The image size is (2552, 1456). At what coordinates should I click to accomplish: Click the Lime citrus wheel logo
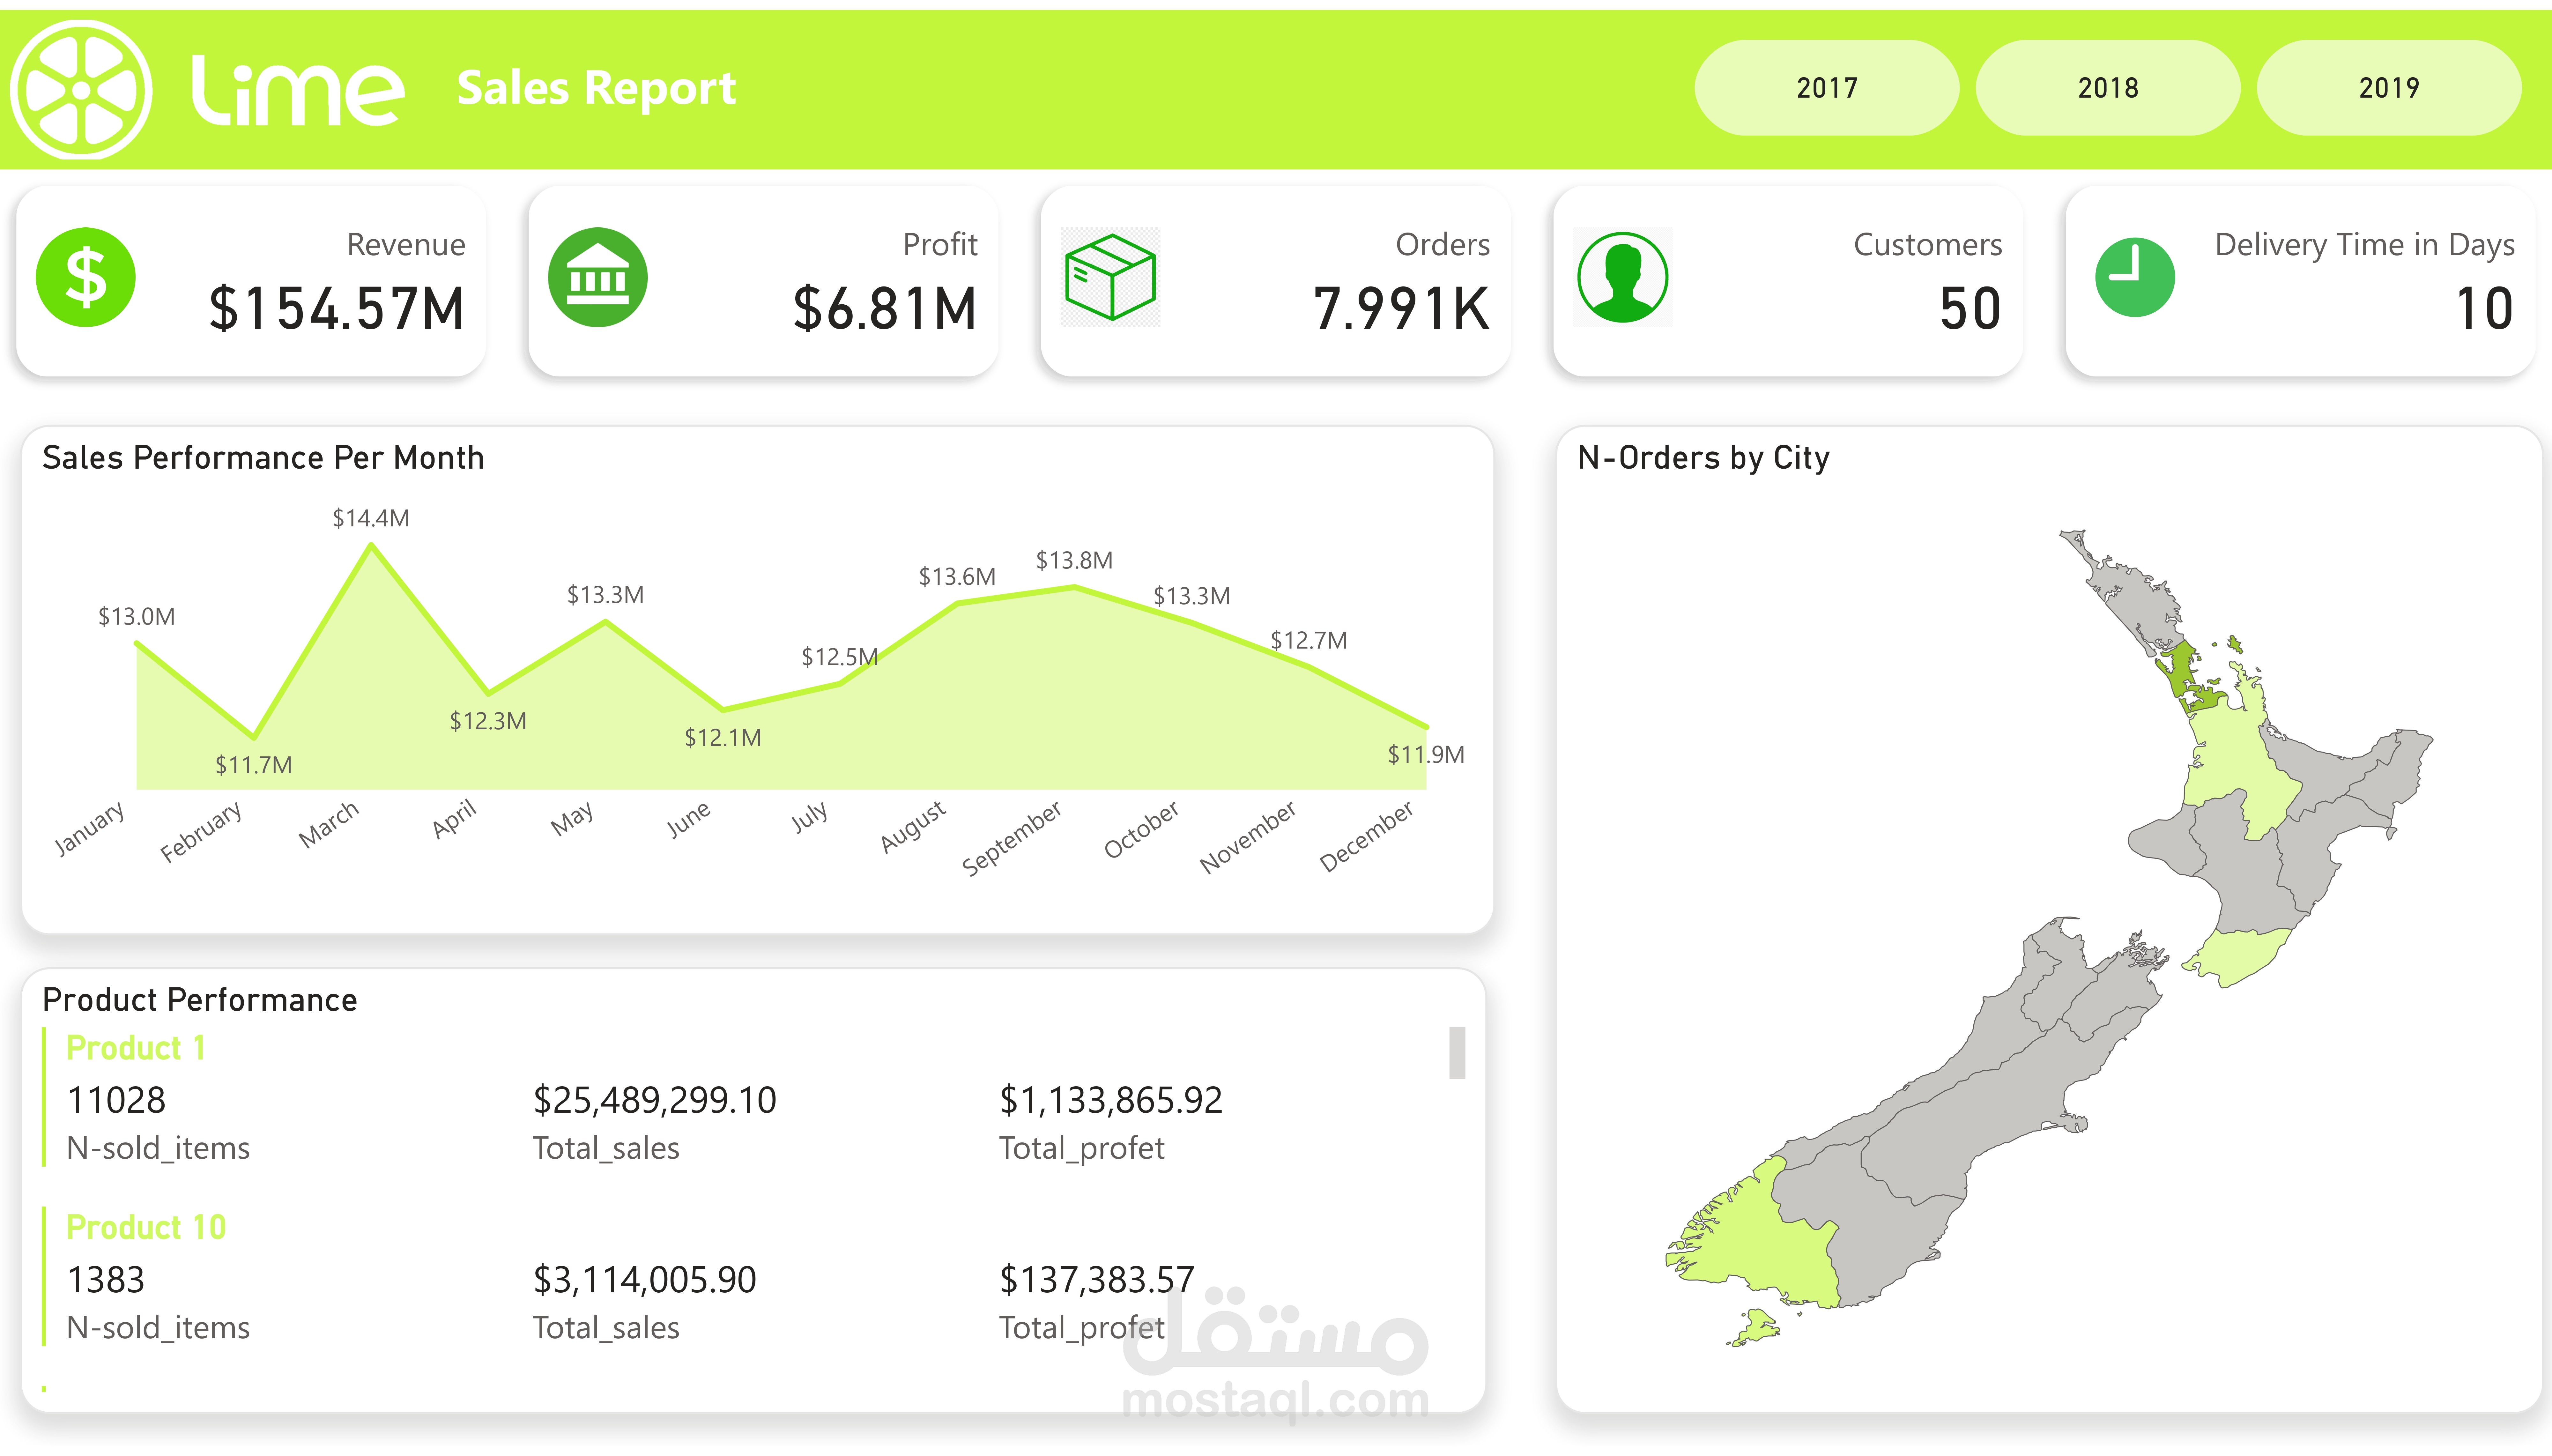(x=81, y=90)
